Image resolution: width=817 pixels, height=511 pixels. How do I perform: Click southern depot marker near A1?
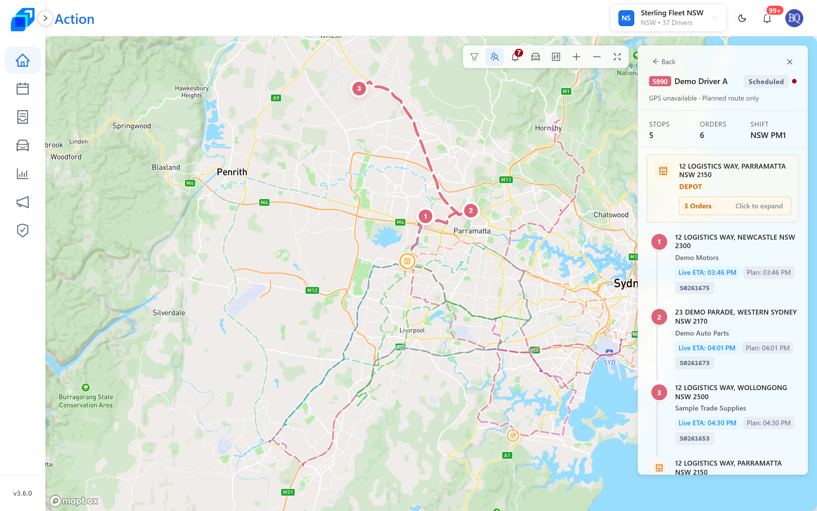[513, 435]
